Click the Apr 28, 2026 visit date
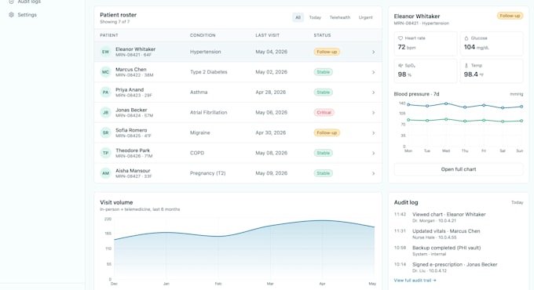The height and width of the screenshot is (290, 534). pos(270,92)
